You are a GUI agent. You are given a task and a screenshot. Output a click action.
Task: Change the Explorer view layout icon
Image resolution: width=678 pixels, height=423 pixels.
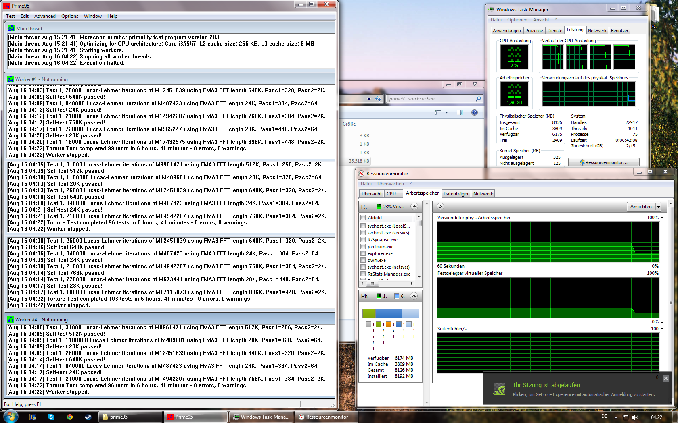pos(438,112)
